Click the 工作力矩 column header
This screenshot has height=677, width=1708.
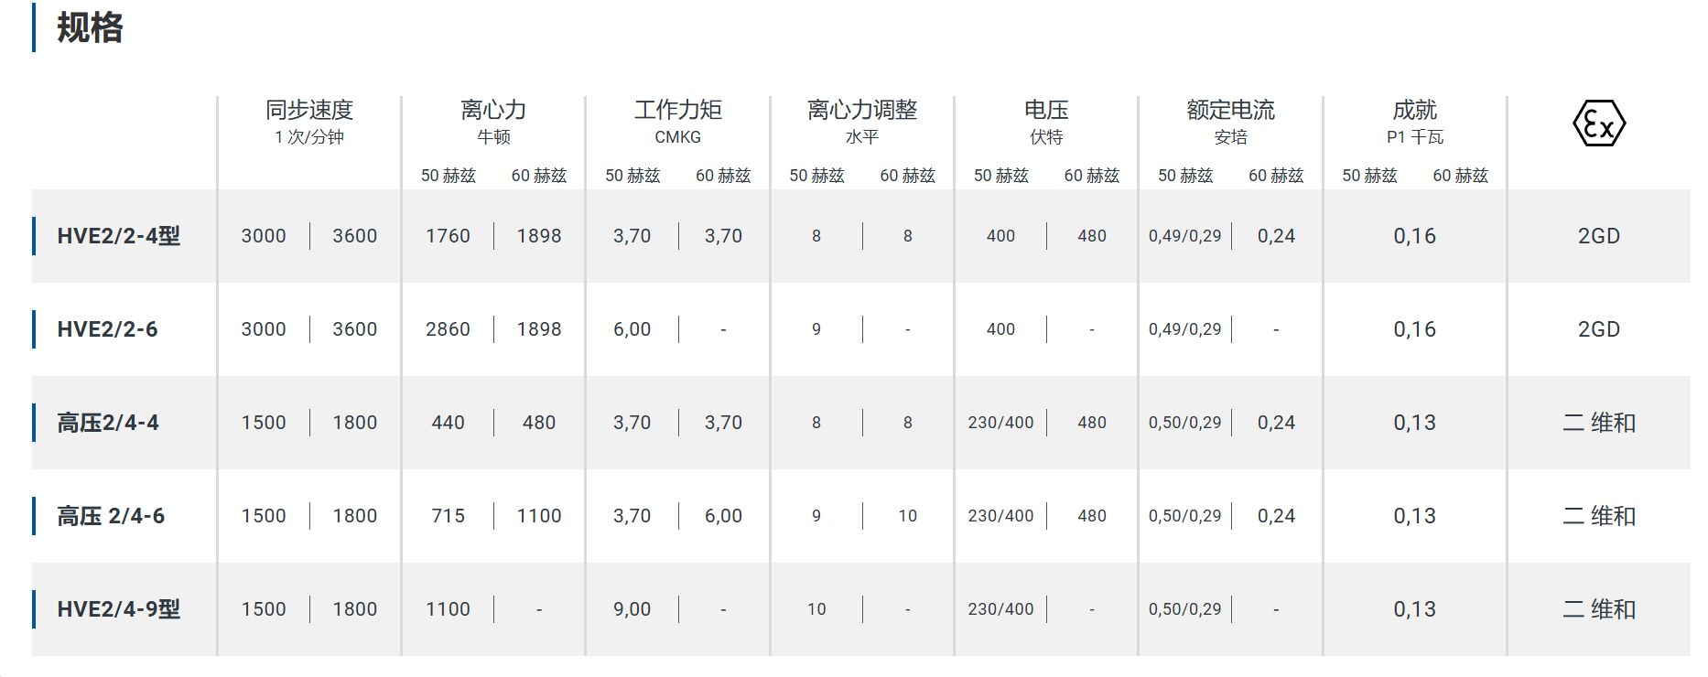[678, 110]
